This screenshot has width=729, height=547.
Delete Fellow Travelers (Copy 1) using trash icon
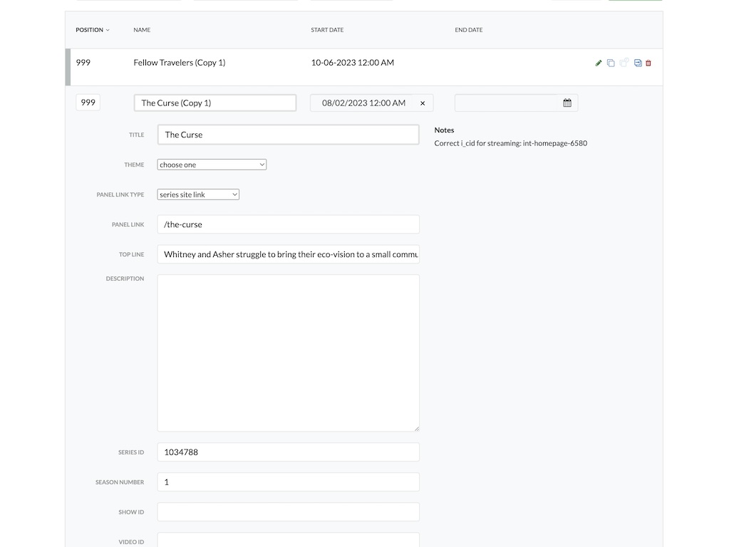point(648,63)
